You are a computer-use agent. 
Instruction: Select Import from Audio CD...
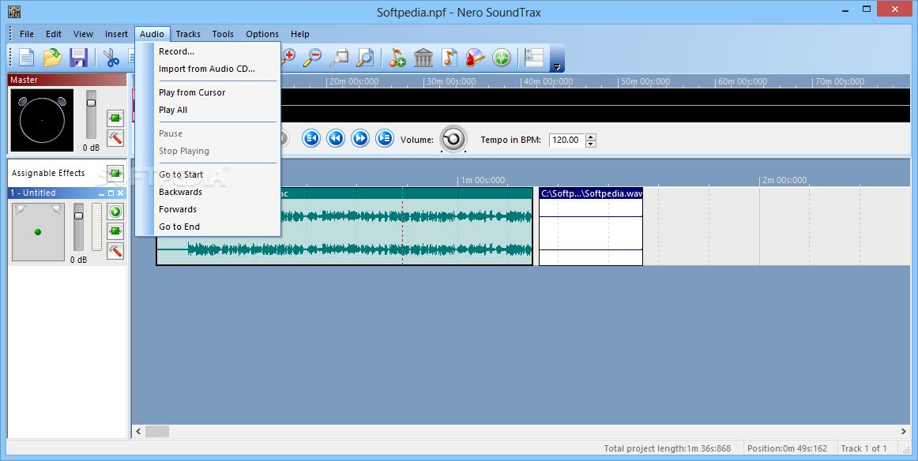208,69
